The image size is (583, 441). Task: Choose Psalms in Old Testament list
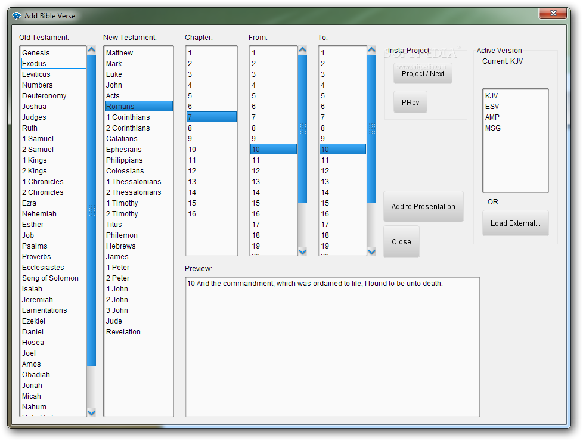[x=53, y=246]
